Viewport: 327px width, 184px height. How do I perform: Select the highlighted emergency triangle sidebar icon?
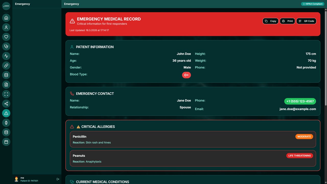point(6,113)
